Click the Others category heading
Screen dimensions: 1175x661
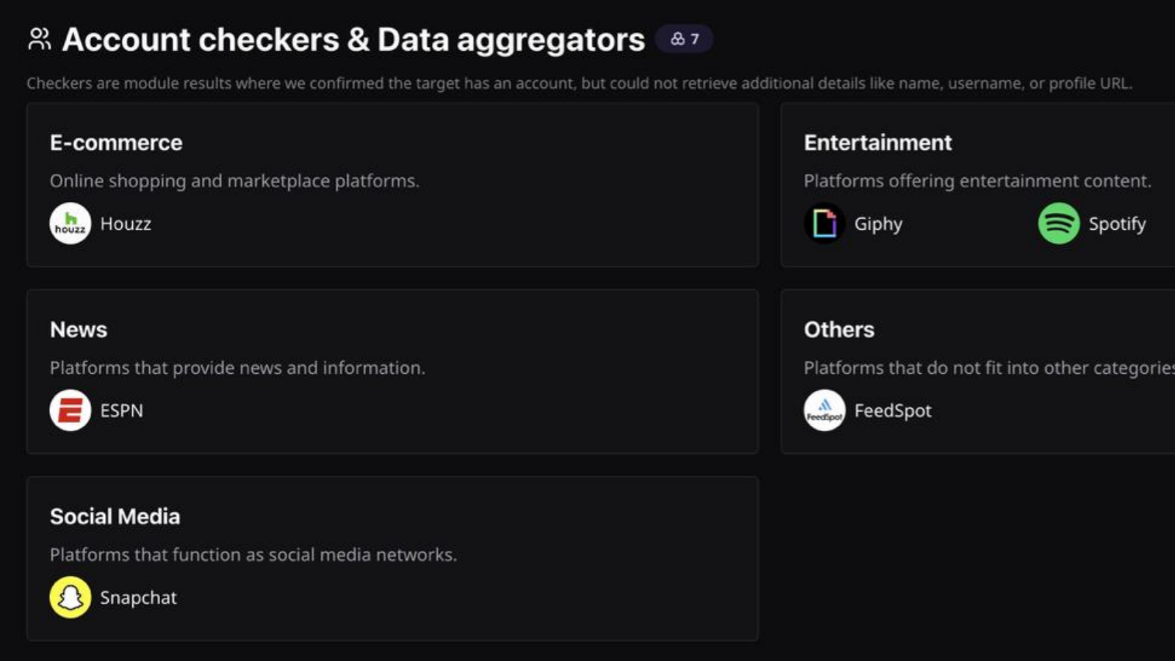point(839,329)
